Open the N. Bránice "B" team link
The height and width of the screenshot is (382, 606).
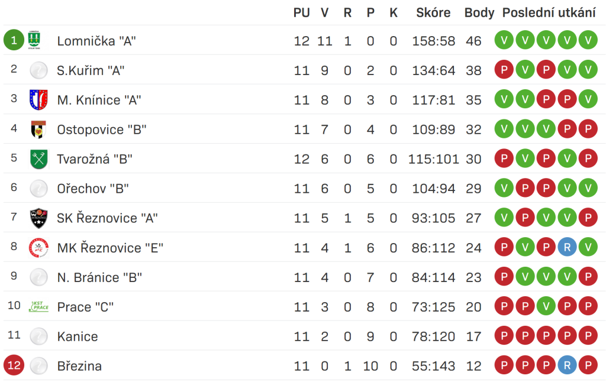pos(99,277)
